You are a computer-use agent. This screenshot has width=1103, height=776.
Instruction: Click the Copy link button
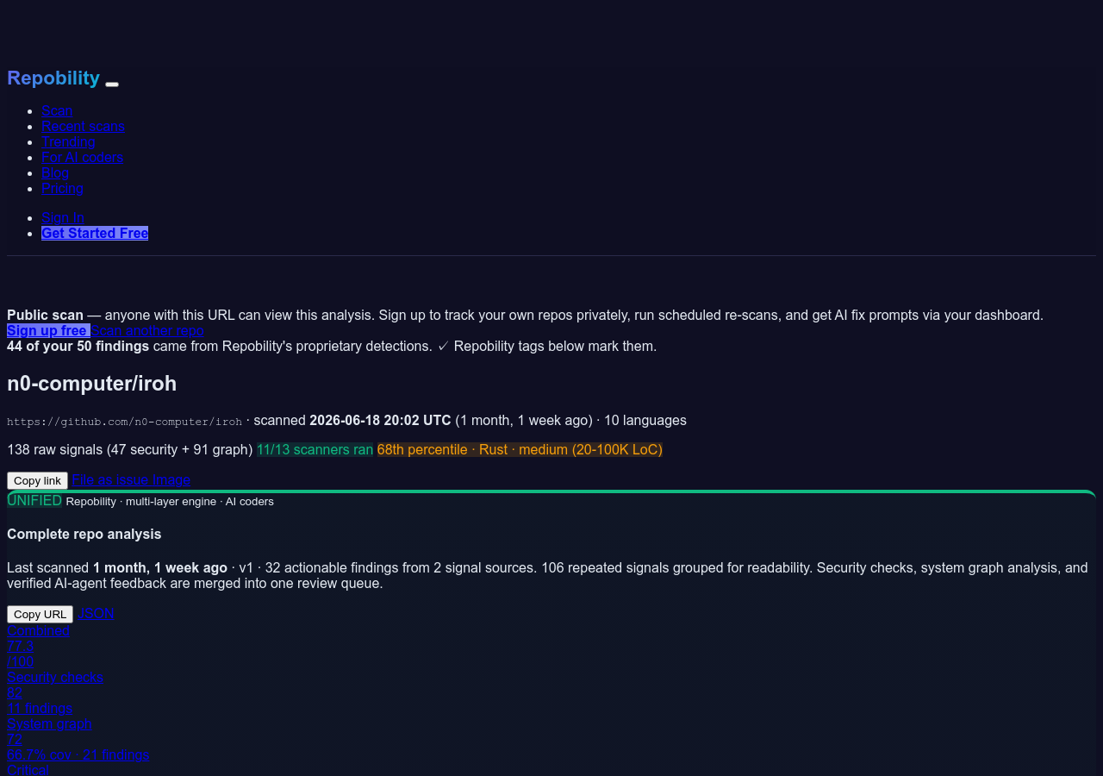point(37,480)
